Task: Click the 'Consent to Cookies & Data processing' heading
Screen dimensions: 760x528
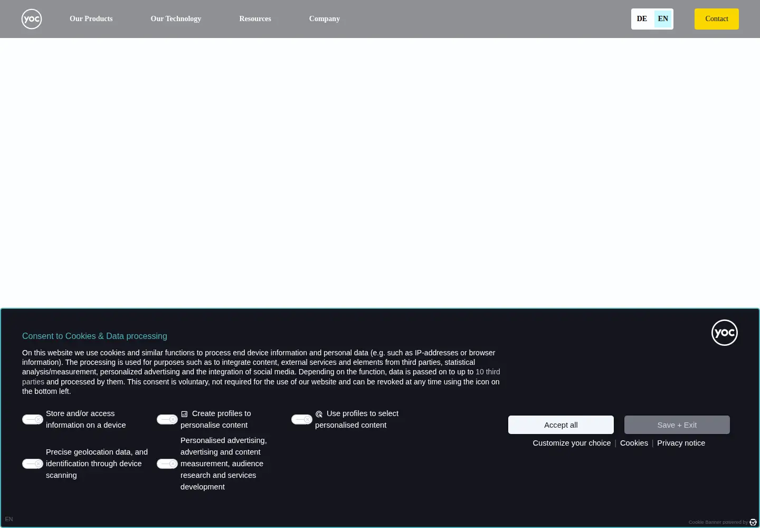Action: click(94, 336)
